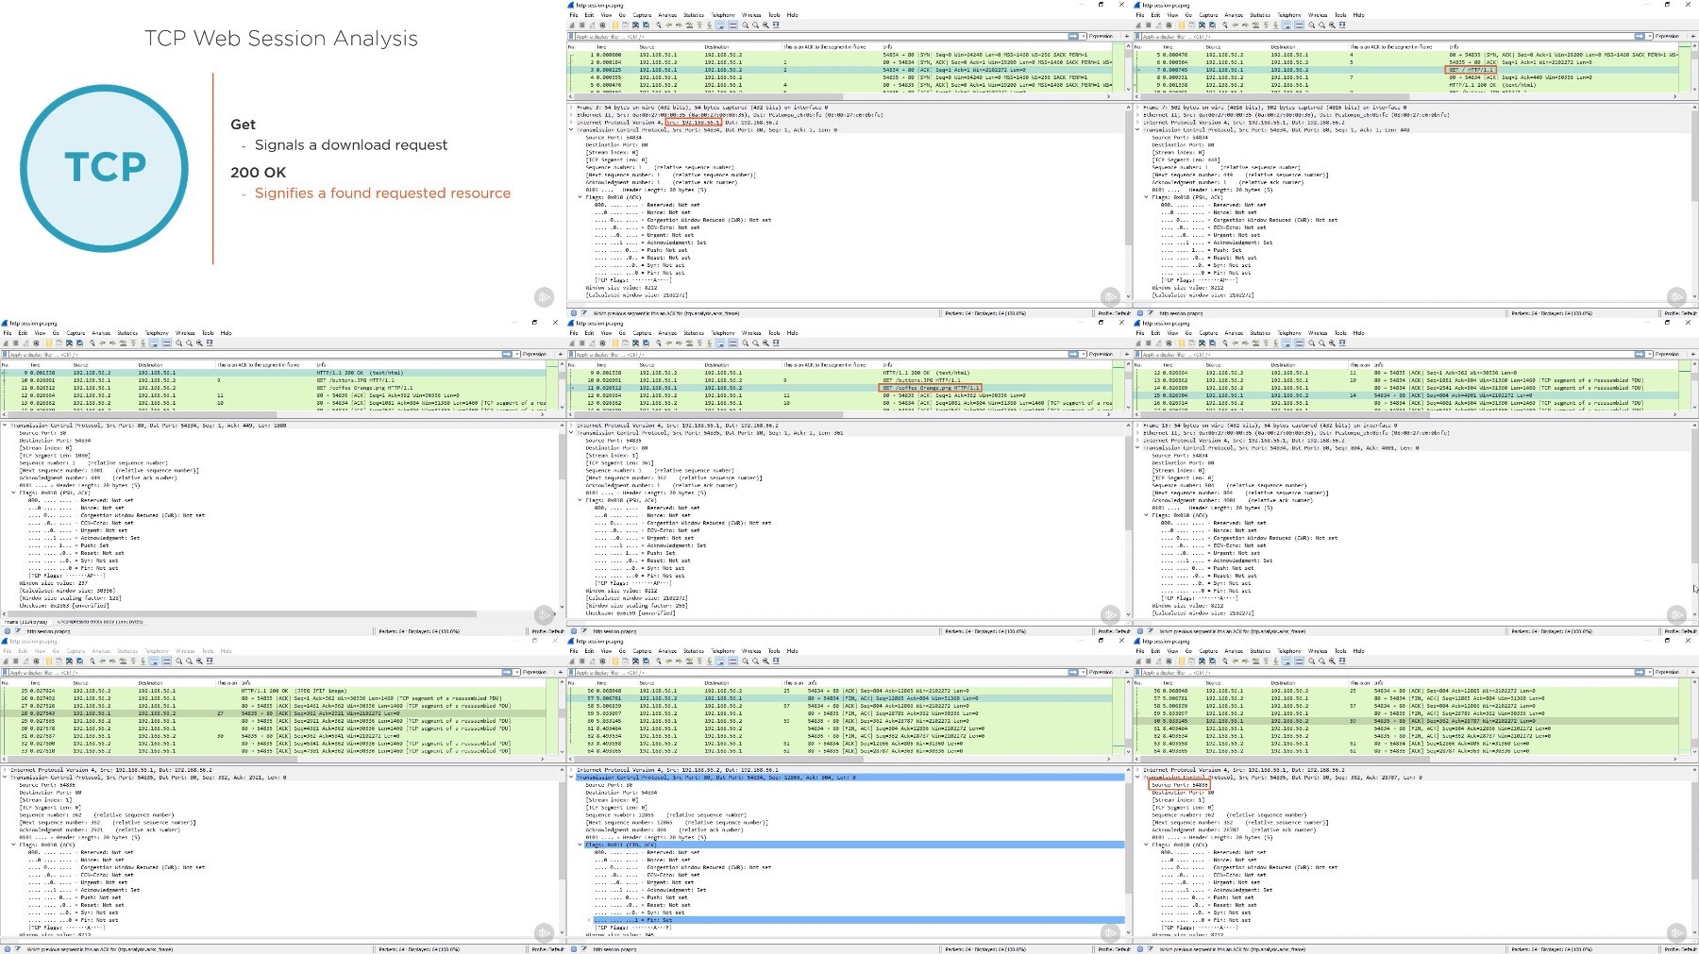Select packet 14 row, window with packet 15 selected
The height and width of the screenshot is (954, 1699).
(1406, 388)
